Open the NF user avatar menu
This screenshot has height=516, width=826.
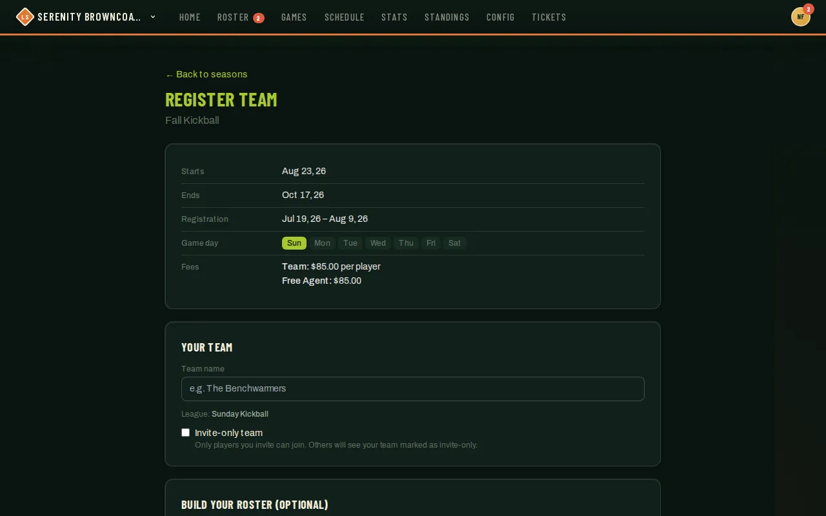[801, 17]
